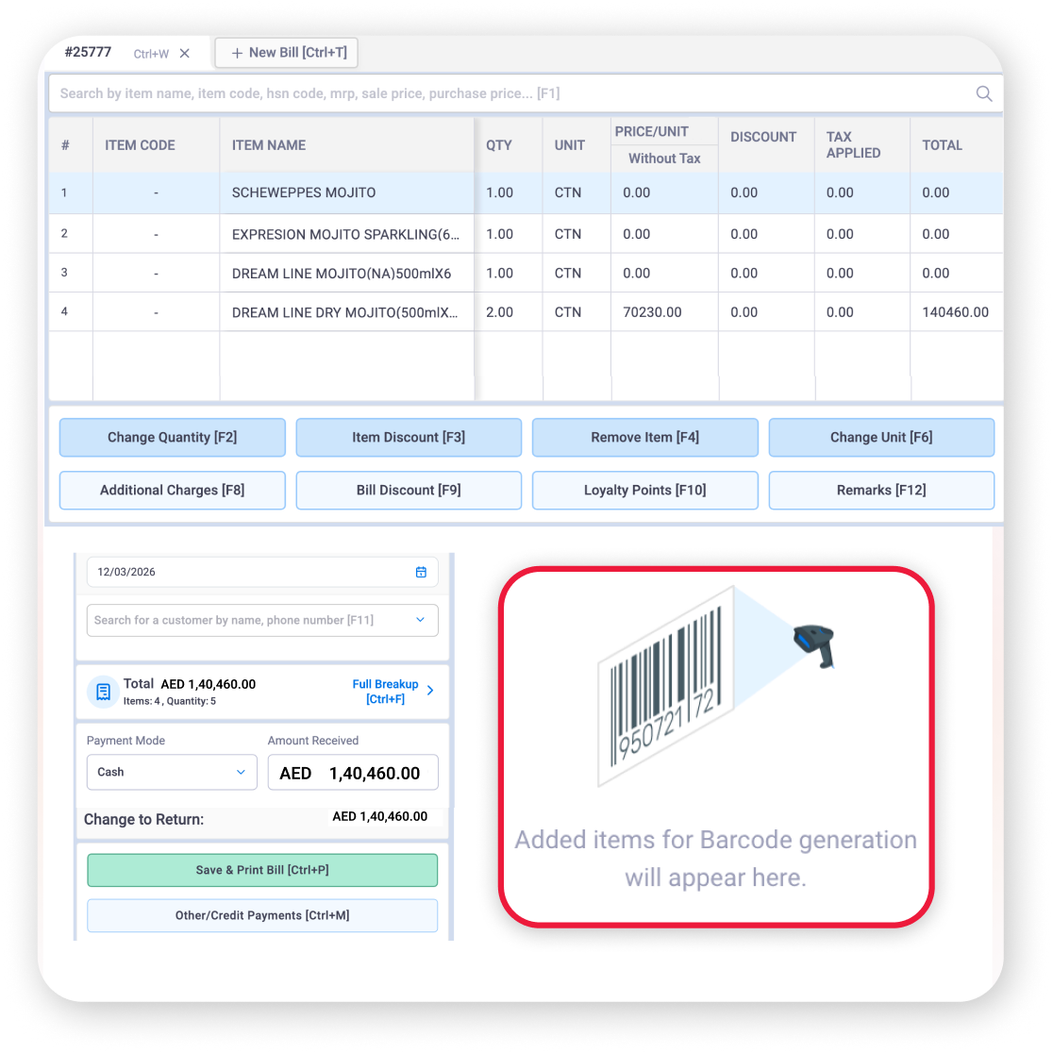The height and width of the screenshot is (1053, 1053).
Task: Expand the Full Breakup chevron arrow
Action: click(x=430, y=691)
